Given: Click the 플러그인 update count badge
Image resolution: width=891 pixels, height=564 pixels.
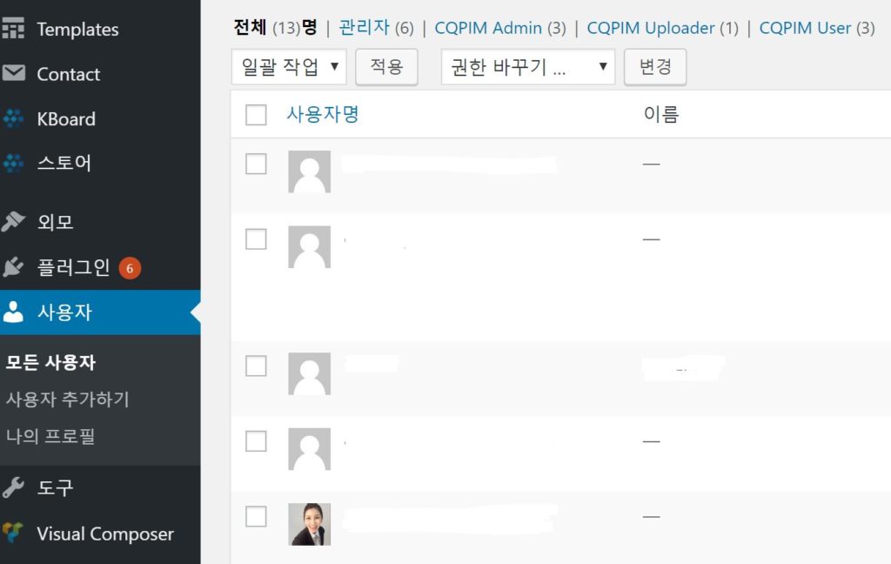Looking at the screenshot, I should click(x=130, y=268).
